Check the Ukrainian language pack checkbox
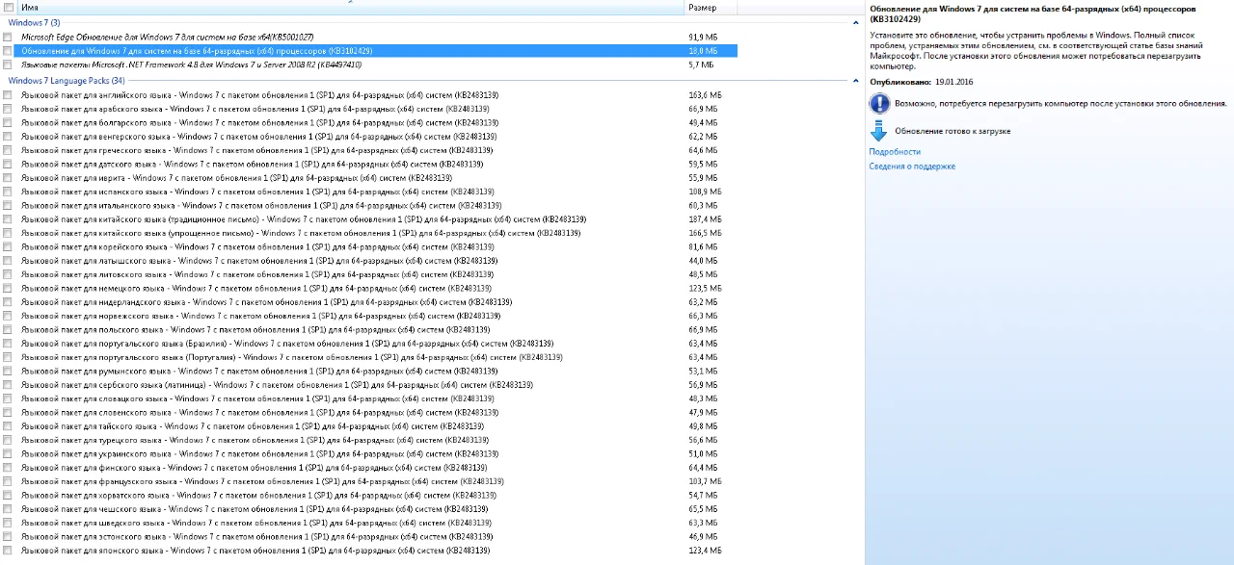Image resolution: width=1234 pixels, height=565 pixels. coord(8,453)
